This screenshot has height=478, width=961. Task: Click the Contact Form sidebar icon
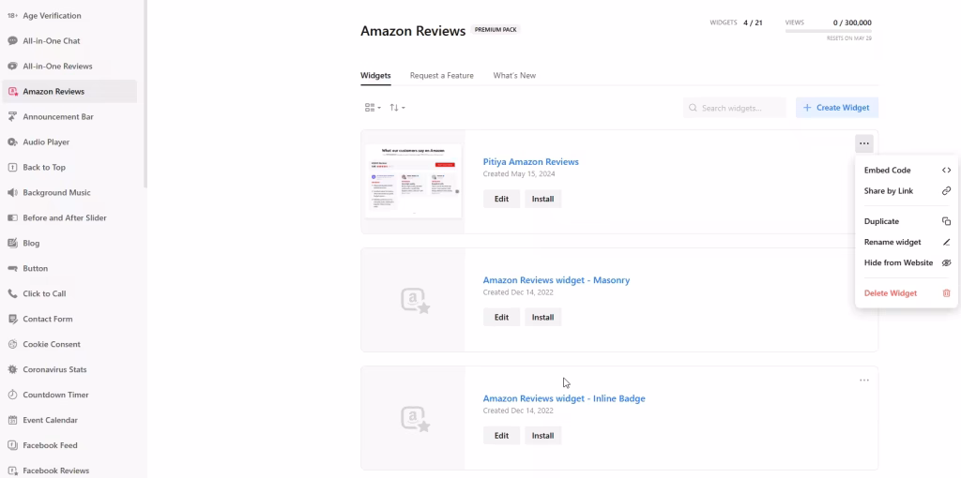pyautogui.click(x=12, y=319)
